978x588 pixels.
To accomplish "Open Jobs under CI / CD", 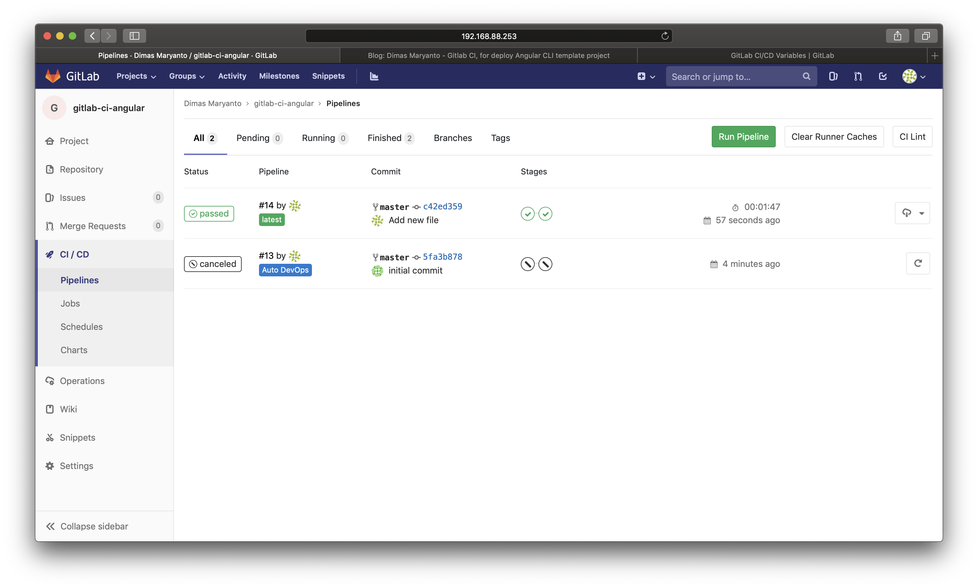I will [x=70, y=303].
